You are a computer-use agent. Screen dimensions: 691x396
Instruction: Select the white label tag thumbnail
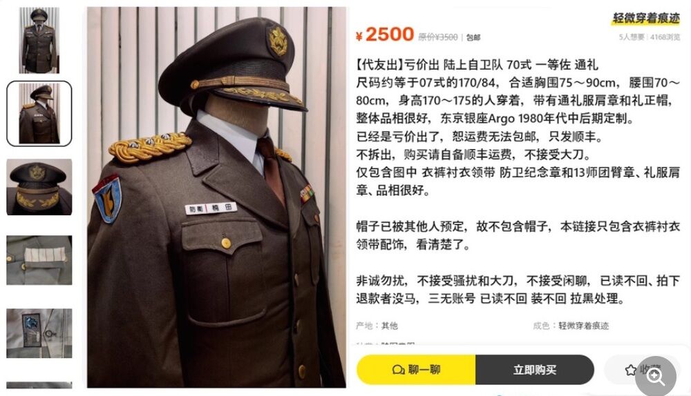pos(39,260)
